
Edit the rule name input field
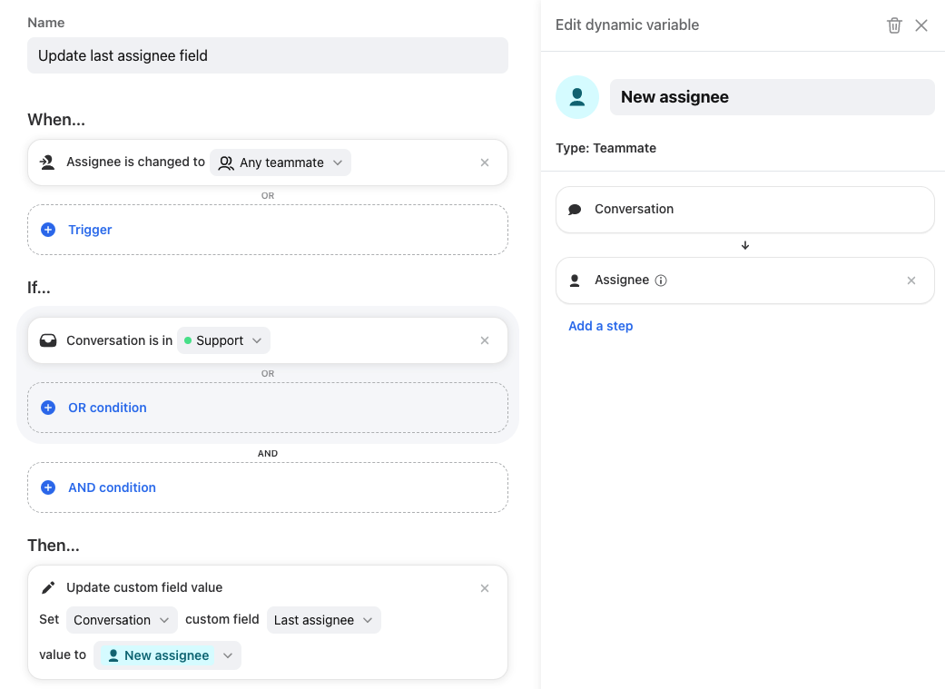(268, 55)
